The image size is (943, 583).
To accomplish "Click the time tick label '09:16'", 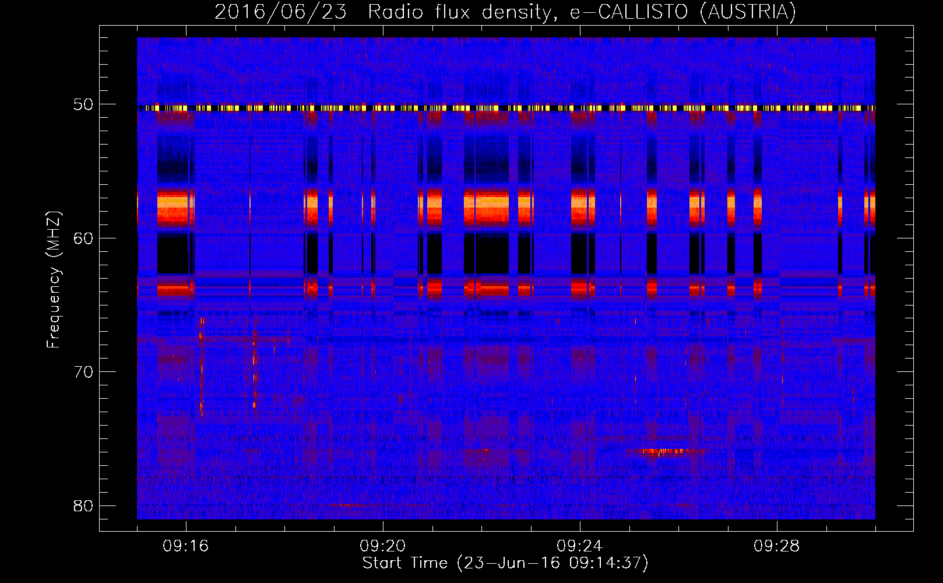I will click(x=186, y=546).
